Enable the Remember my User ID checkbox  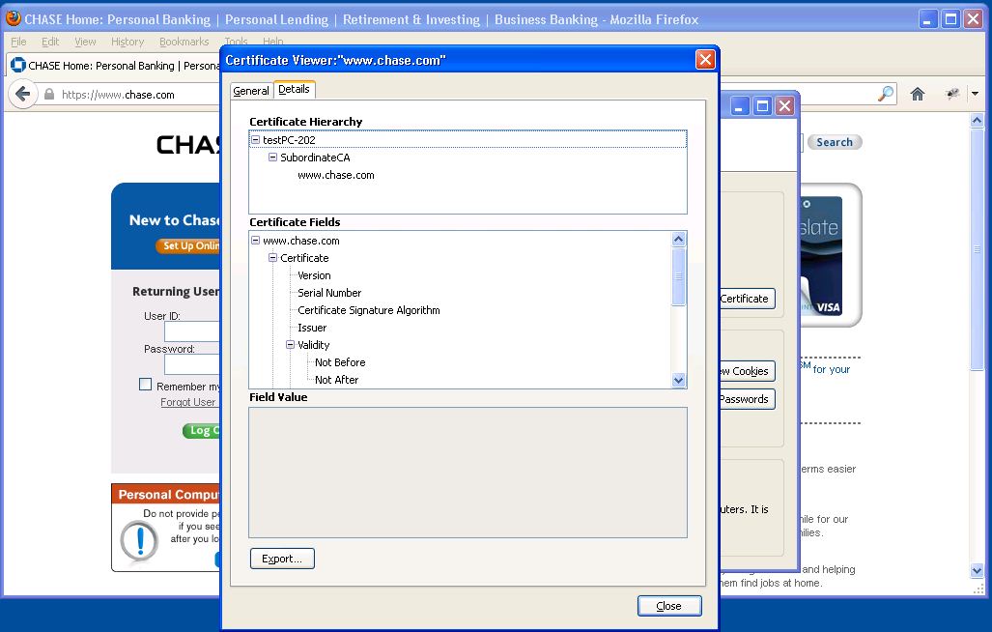(x=145, y=384)
